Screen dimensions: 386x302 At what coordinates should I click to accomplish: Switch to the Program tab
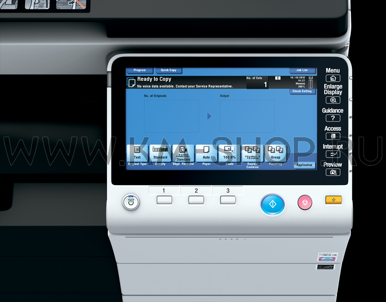click(x=140, y=70)
